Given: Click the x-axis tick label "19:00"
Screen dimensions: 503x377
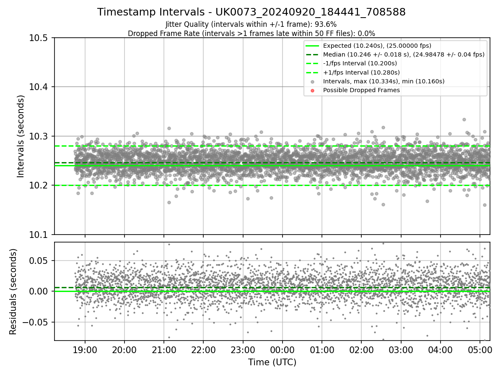Looking at the screenshot, I should point(85,350).
